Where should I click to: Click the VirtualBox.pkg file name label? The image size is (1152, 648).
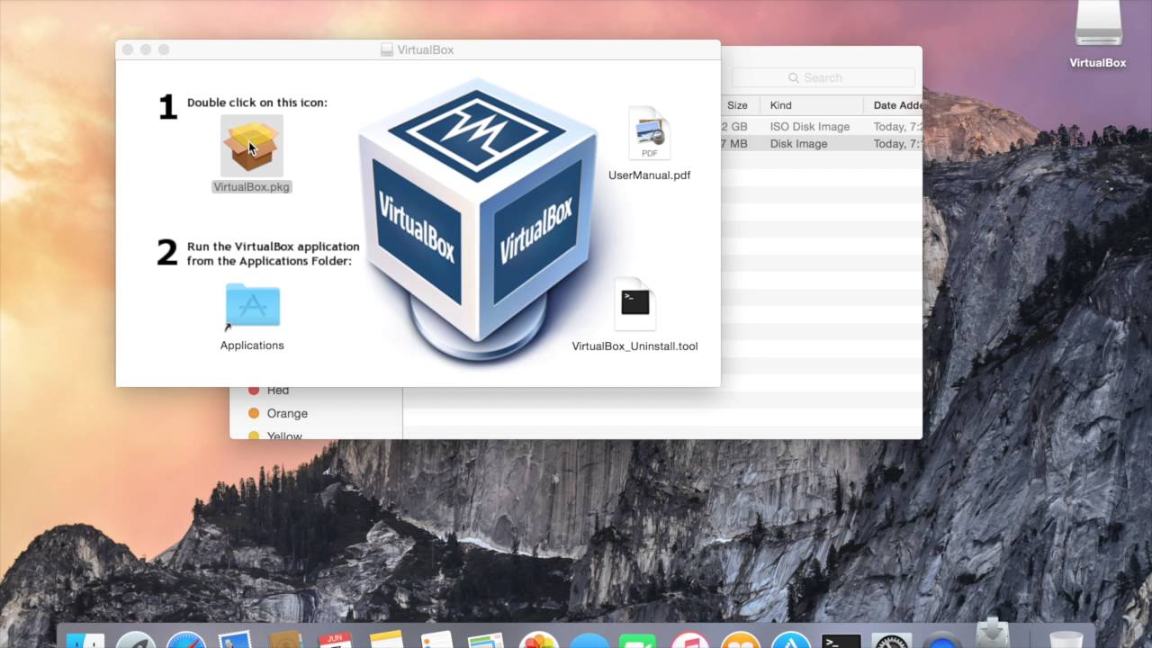click(252, 186)
